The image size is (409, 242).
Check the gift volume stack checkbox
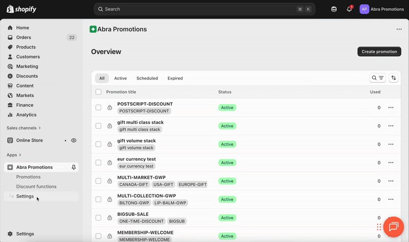point(99,144)
